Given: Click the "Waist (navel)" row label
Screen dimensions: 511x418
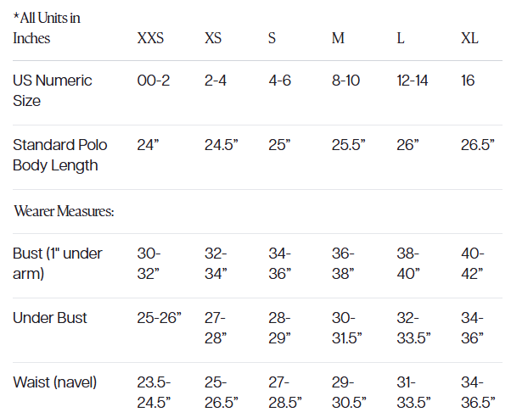Looking at the screenshot, I should tap(54, 382).
